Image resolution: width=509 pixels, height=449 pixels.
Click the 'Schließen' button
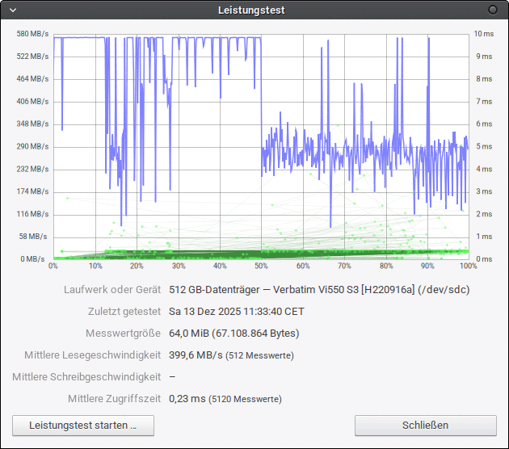tap(426, 426)
